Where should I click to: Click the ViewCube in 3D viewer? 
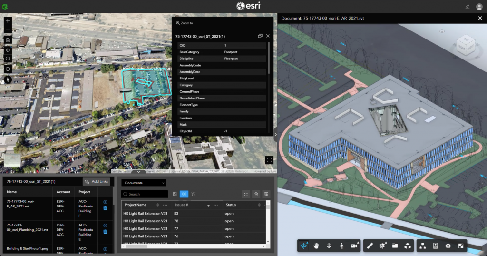tap(466, 46)
